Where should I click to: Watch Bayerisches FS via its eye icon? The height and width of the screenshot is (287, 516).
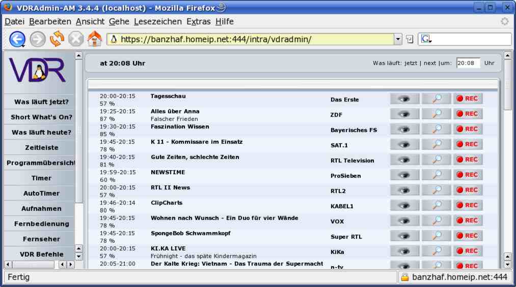pos(404,129)
